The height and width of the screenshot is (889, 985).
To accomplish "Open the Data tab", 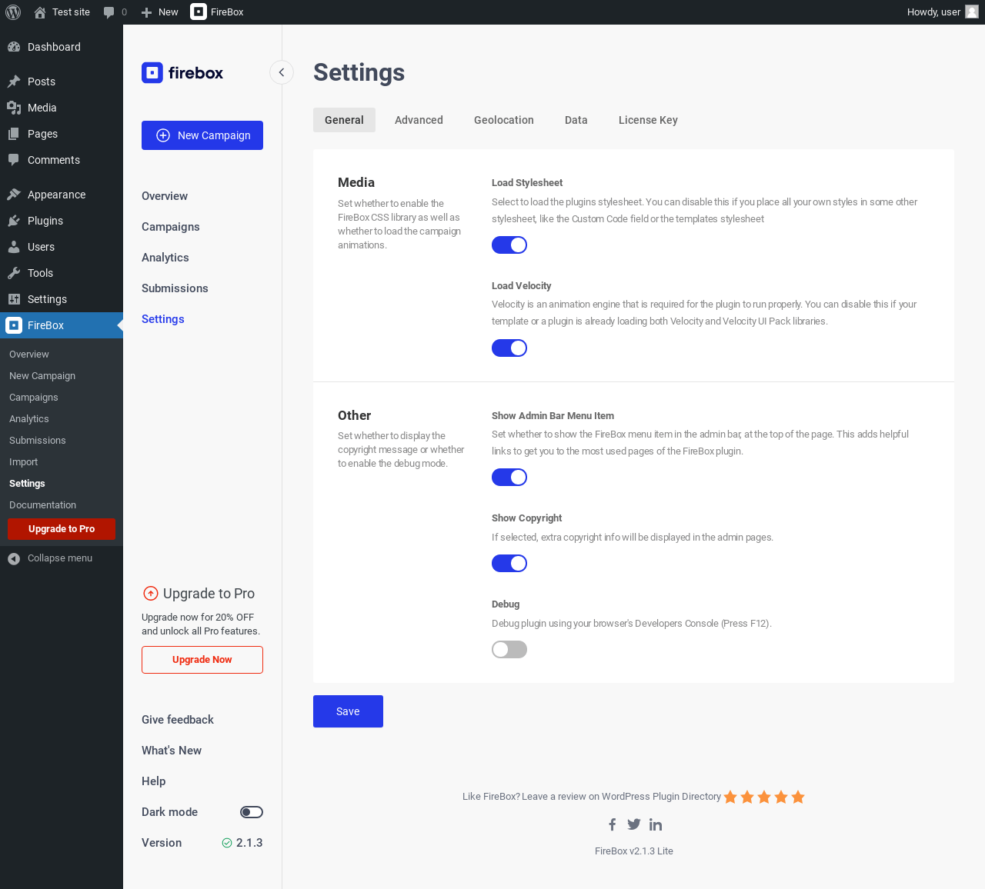I will point(576,120).
